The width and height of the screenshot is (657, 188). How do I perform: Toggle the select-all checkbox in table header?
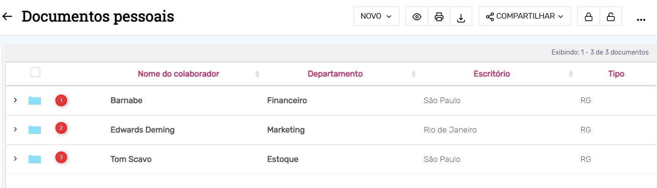35,72
